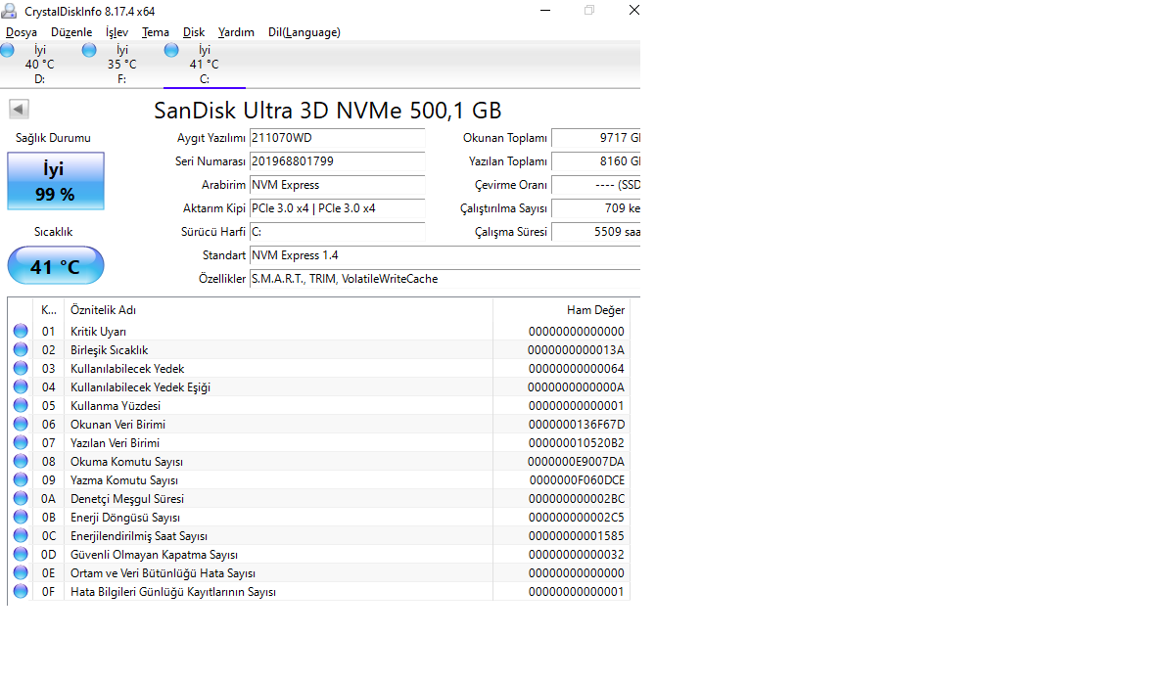This screenshot has height=681, width=1170.
Task: Click status orb for Kullanma Yüzdesi row
Action: point(21,405)
